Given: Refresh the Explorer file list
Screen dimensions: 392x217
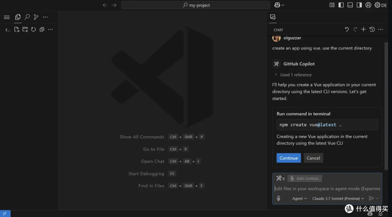Looking at the screenshot, I should point(33,29).
